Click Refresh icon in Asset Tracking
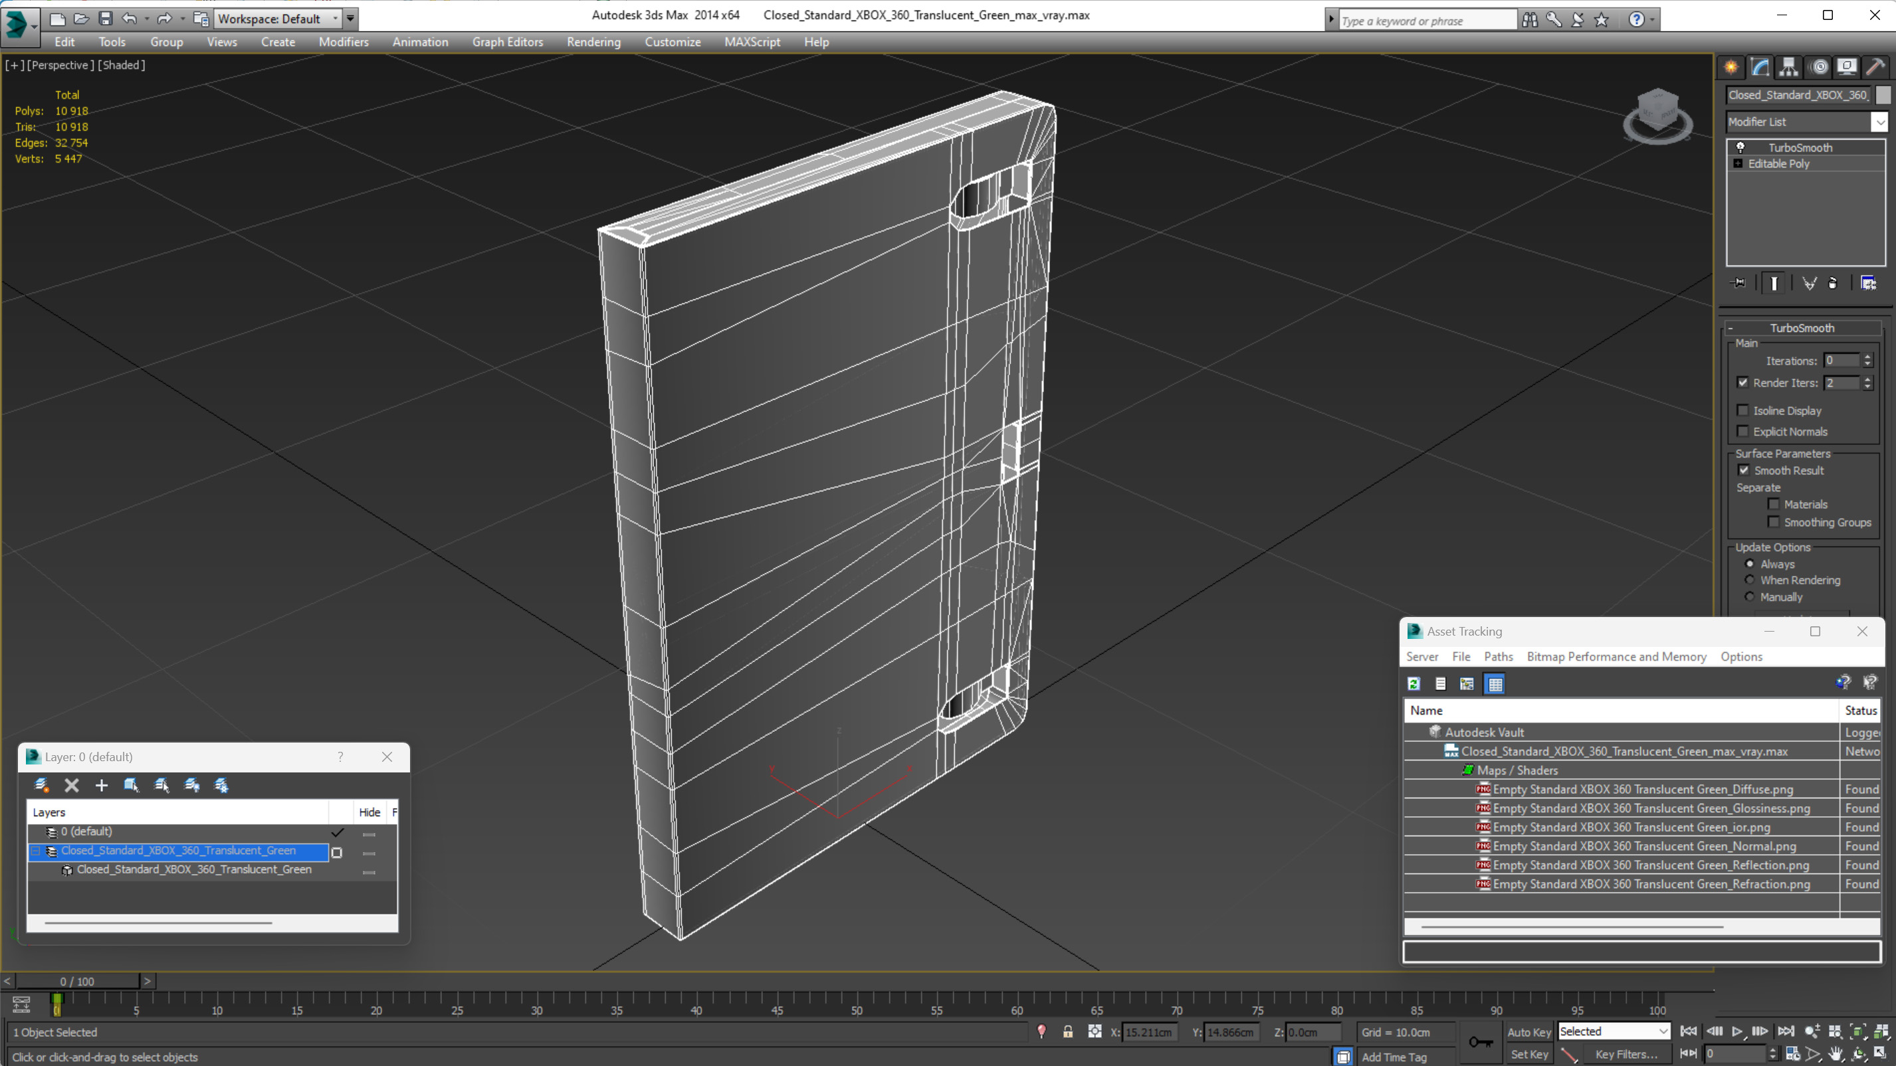 [x=1414, y=683]
